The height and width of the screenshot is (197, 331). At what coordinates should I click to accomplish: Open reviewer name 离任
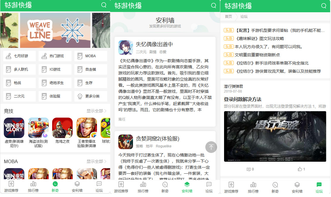(x=122, y=119)
